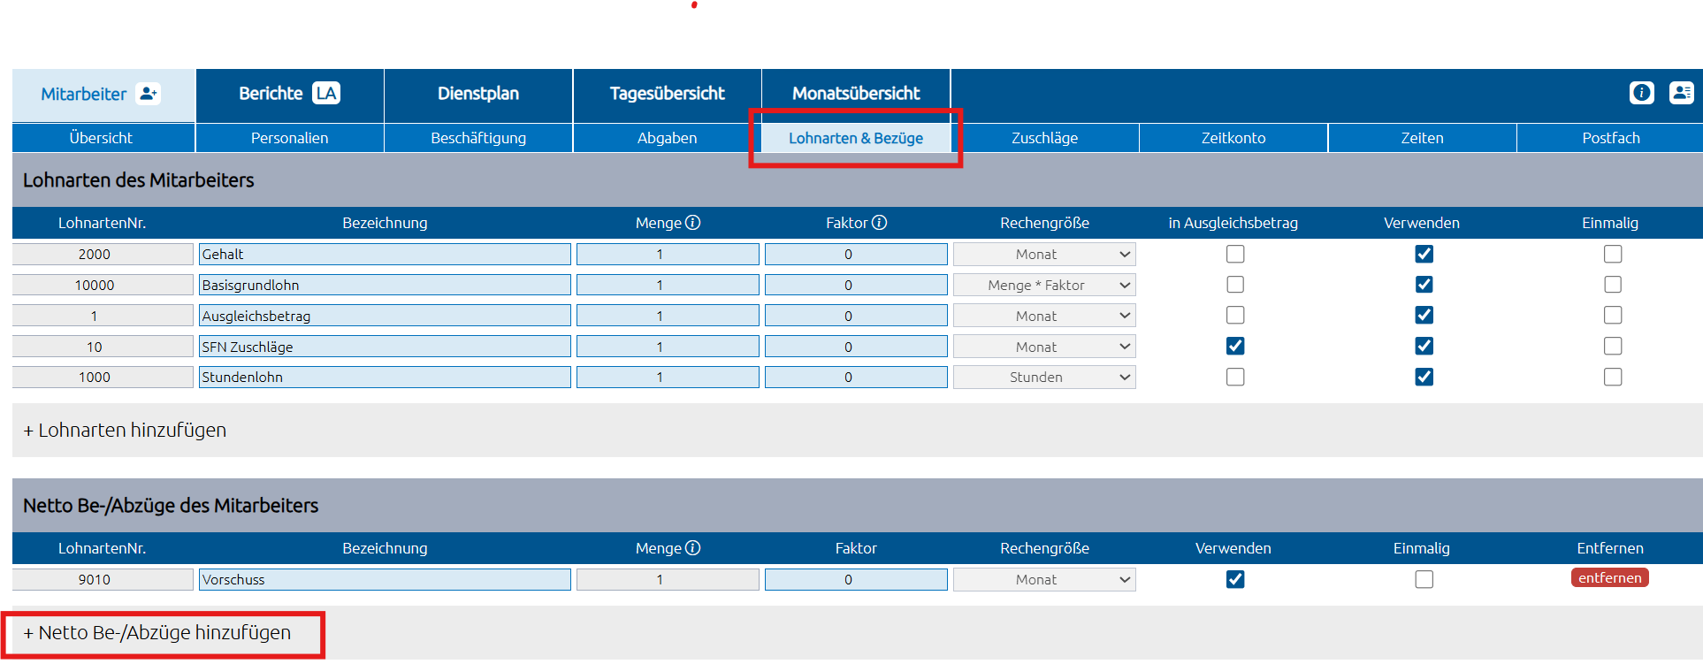Screen dimensions: 1703x664
Task: Select the Bezeichnung field containing Ausgleichsbetrag
Action: point(385,317)
